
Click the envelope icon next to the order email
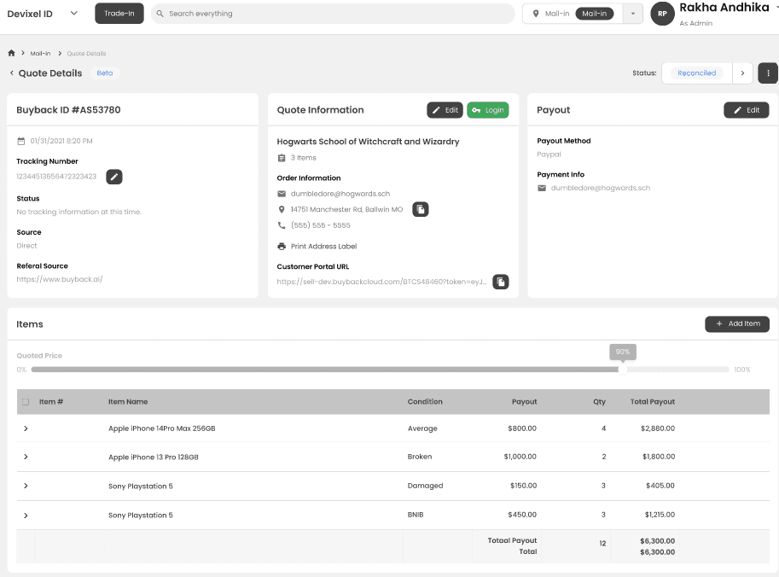point(282,194)
